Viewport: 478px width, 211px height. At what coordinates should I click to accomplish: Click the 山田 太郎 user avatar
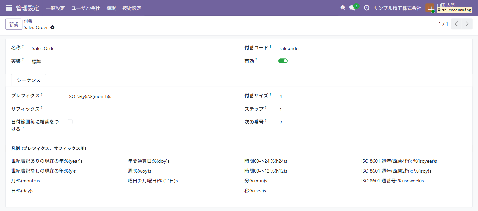[x=430, y=8]
